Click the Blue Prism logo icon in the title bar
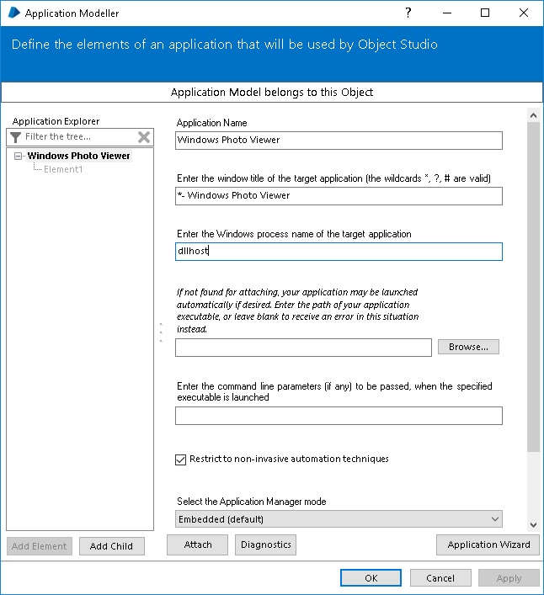Screen dimensions: 544x595 13,13
